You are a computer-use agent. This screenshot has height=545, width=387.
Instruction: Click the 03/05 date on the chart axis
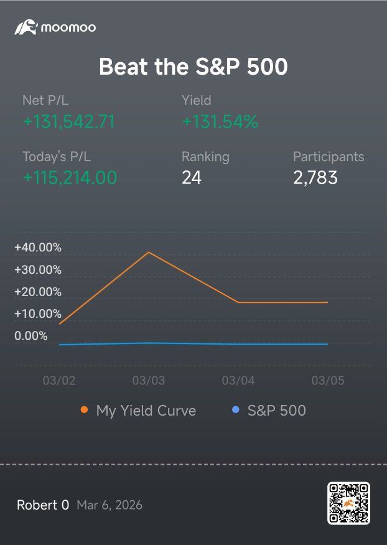(328, 380)
